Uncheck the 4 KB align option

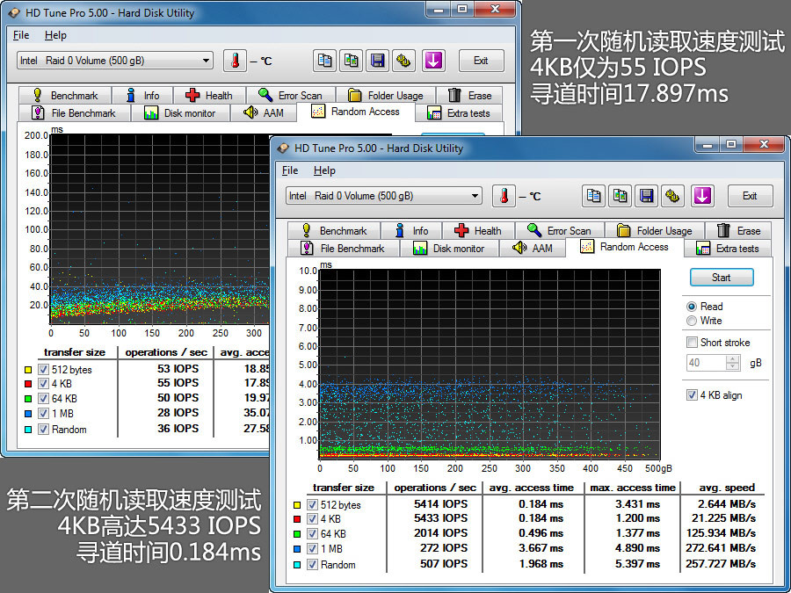(693, 395)
